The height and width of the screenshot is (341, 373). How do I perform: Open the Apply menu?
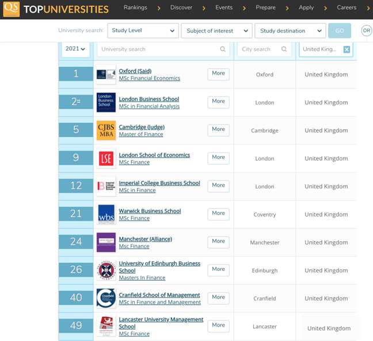[306, 8]
